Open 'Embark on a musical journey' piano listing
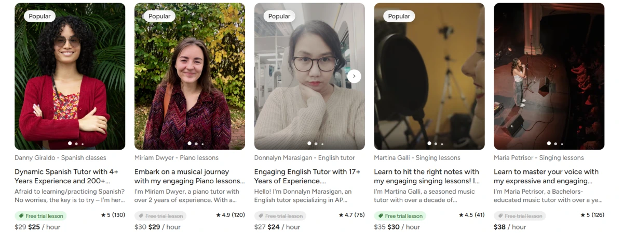623x233 pixels. tap(189, 176)
